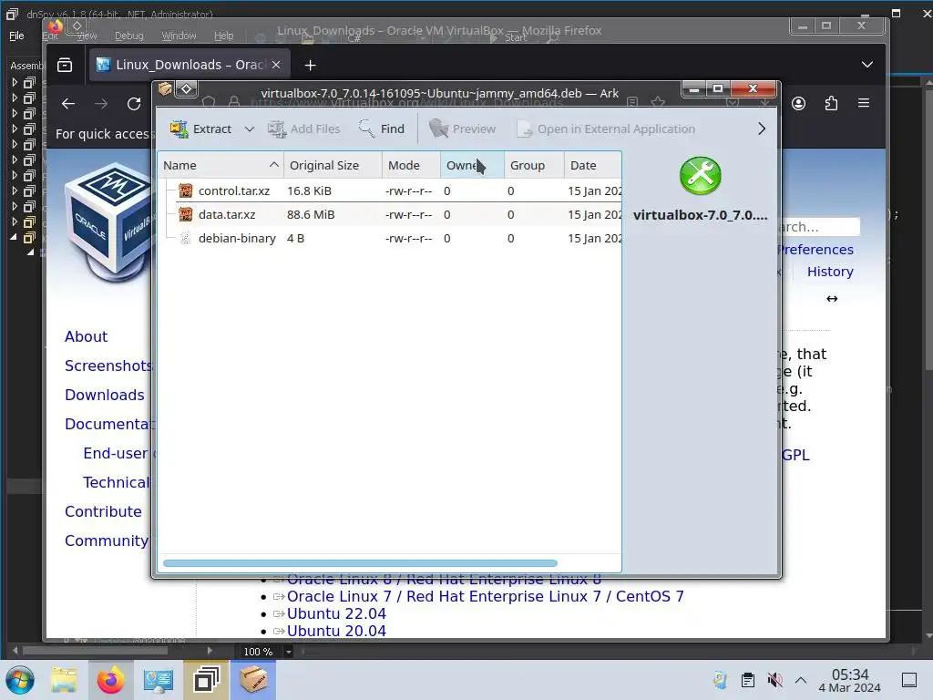This screenshot has height=700, width=933.
Task: Unmute the tray volume icon
Action: pyautogui.click(x=774, y=680)
